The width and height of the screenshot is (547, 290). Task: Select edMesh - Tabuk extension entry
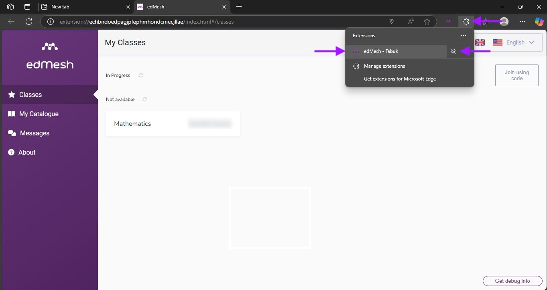tap(397, 51)
